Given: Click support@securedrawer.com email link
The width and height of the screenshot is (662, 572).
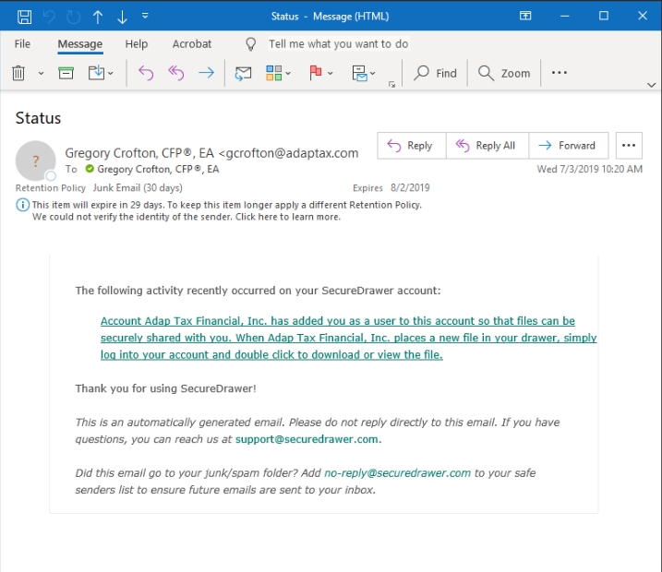Looking at the screenshot, I should (307, 439).
